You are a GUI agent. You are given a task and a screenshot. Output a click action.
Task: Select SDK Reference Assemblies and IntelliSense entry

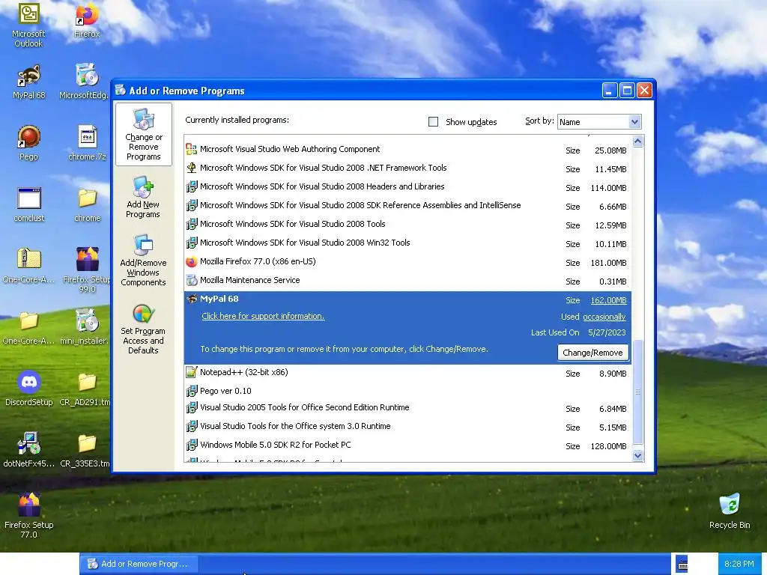click(407, 206)
